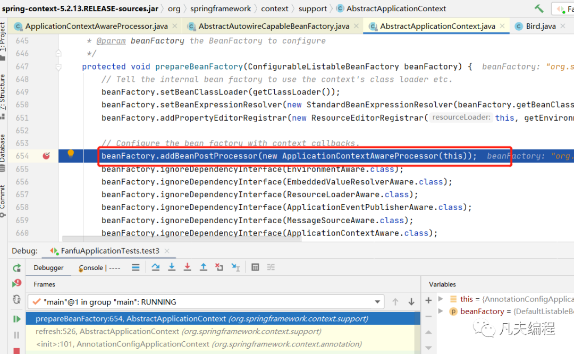Collapse the Javadoc comment fold marker on line 646
Image resolution: width=574 pixels, height=354 pixels.
(58, 54)
